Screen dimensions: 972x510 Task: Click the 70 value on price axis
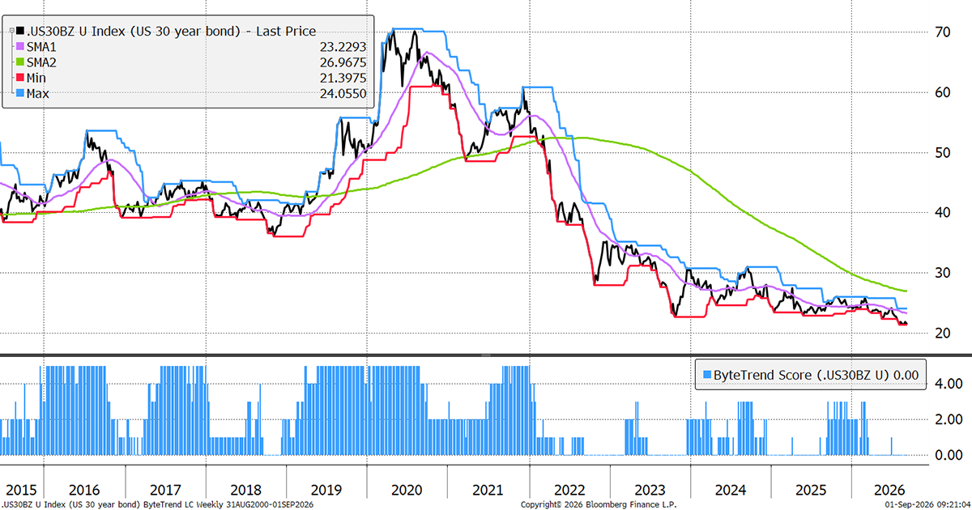pos(940,32)
